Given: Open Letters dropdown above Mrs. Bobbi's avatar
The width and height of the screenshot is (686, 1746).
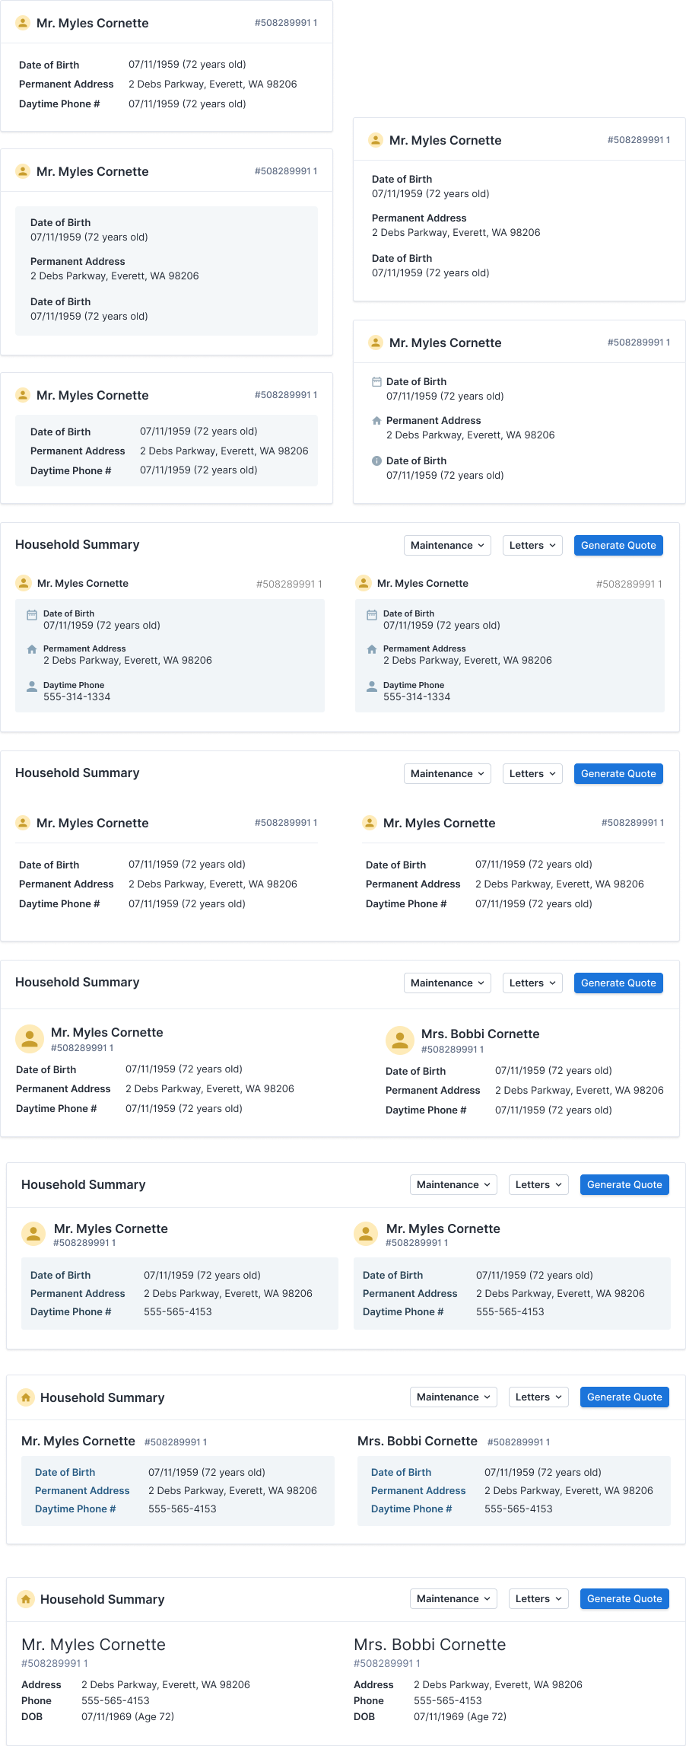Looking at the screenshot, I should (532, 983).
